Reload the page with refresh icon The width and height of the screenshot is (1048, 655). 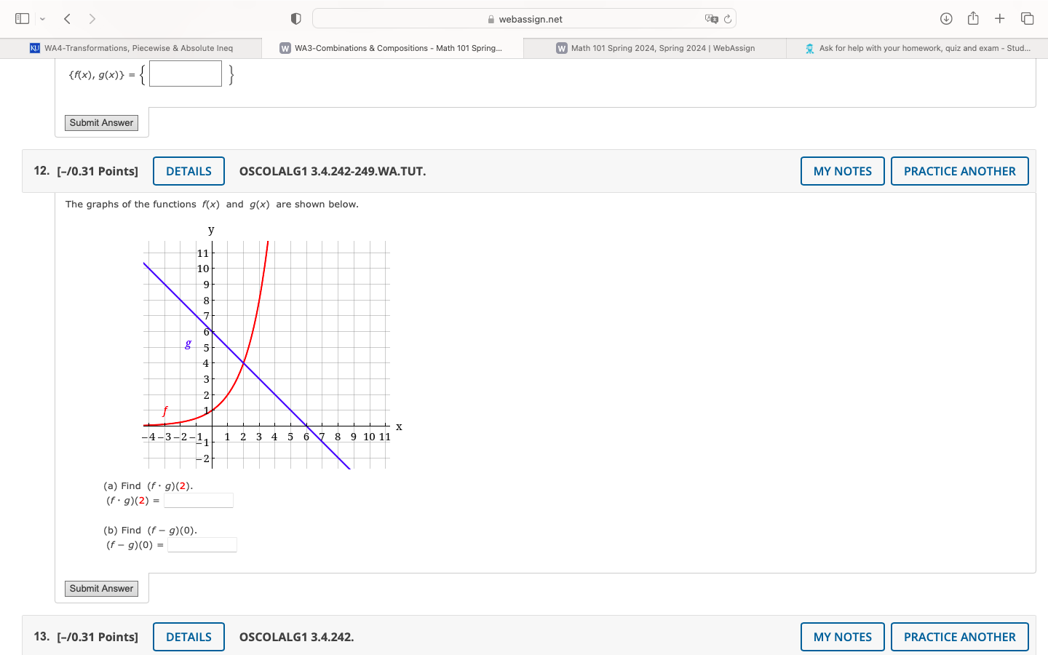pos(727,19)
